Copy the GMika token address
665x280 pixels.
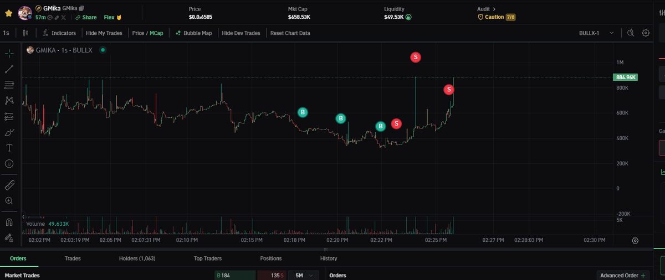81,8
